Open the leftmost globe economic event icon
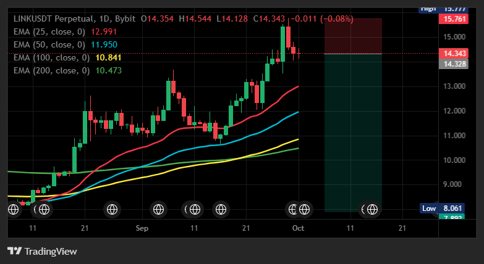Image resolution: width=484 pixels, height=264 pixels. click(13, 210)
